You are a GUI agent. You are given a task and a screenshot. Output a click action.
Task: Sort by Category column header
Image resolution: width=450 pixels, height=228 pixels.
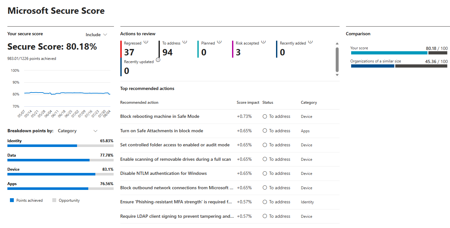(309, 102)
